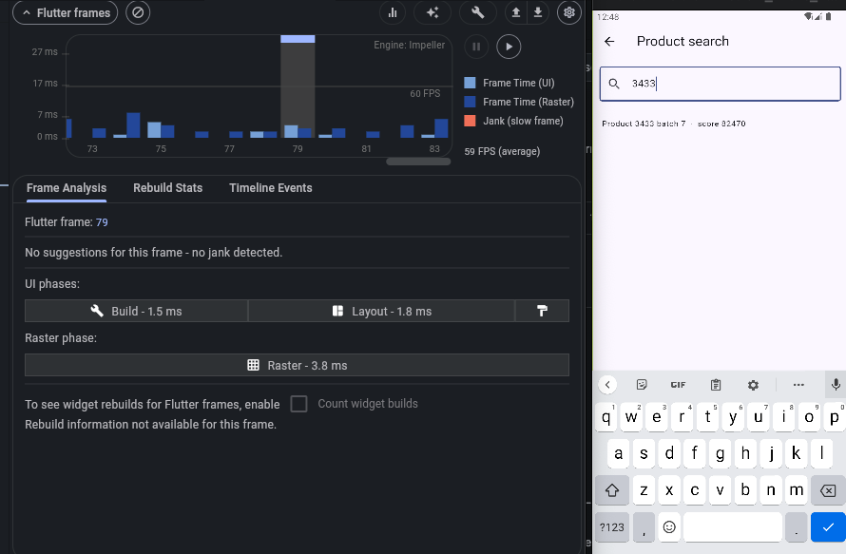Click the chart horizontal scrollbar thumb
This screenshot has height=554, width=846.
click(418, 162)
